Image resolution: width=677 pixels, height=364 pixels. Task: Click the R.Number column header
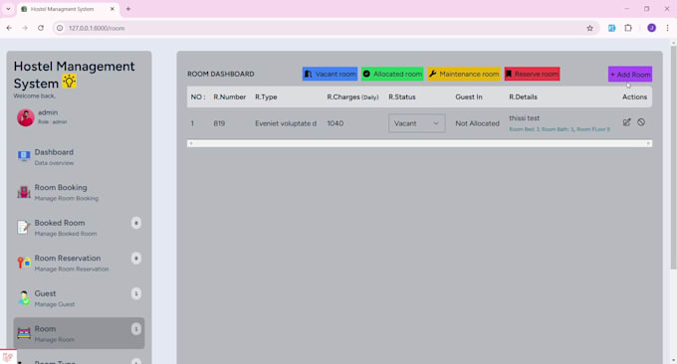click(x=230, y=97)
